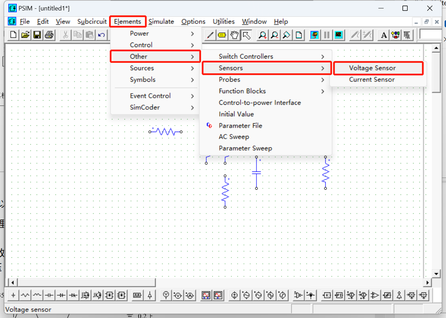Select Control-to-power Interface menu entry
This screenshot has width=446, height=318.
[266, 103]
